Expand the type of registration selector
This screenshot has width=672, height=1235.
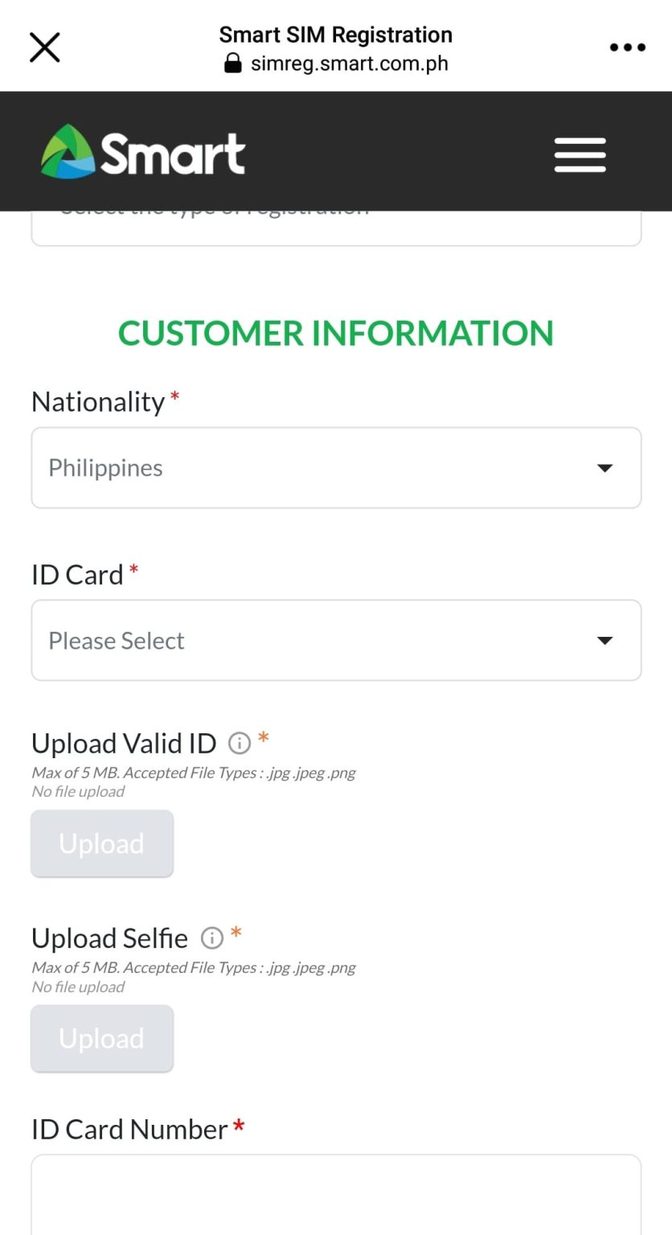(336, 221)
